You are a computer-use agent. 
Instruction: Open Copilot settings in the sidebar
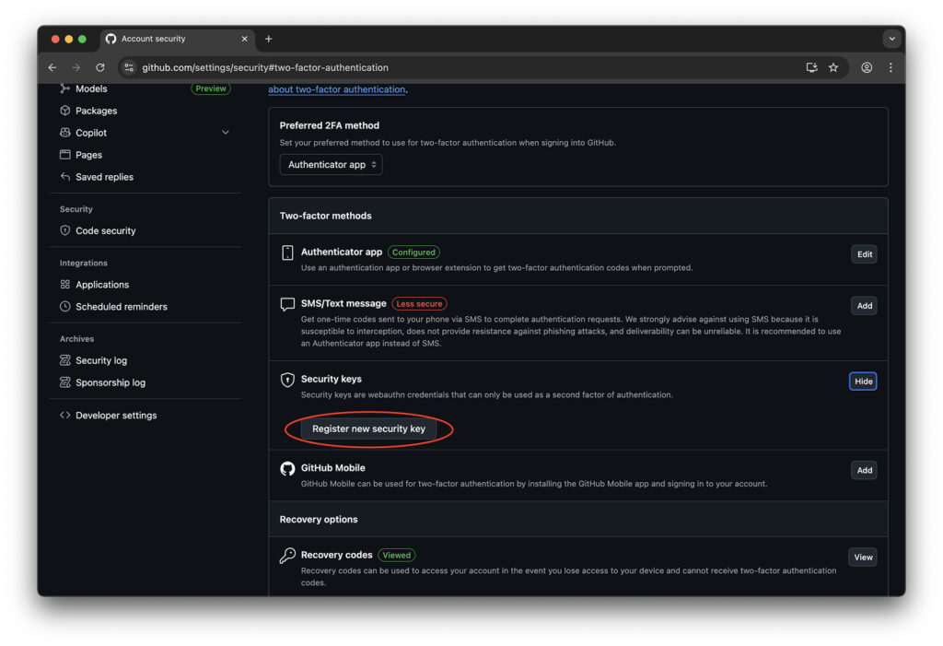[x=91, y=133]
